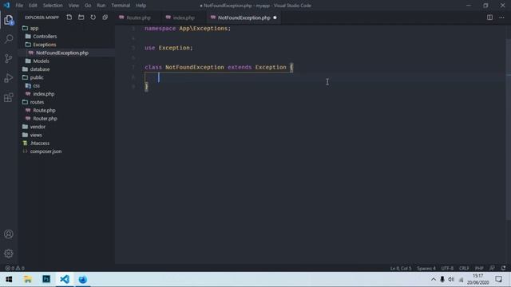Open the Search view in activity bar

9,39
